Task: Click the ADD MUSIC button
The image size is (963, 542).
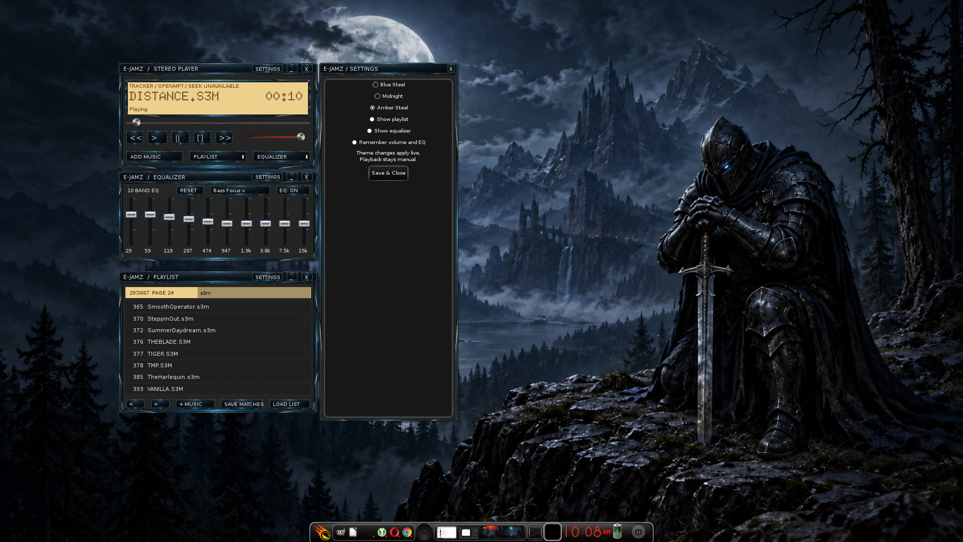Action: [x=154, y=157]
